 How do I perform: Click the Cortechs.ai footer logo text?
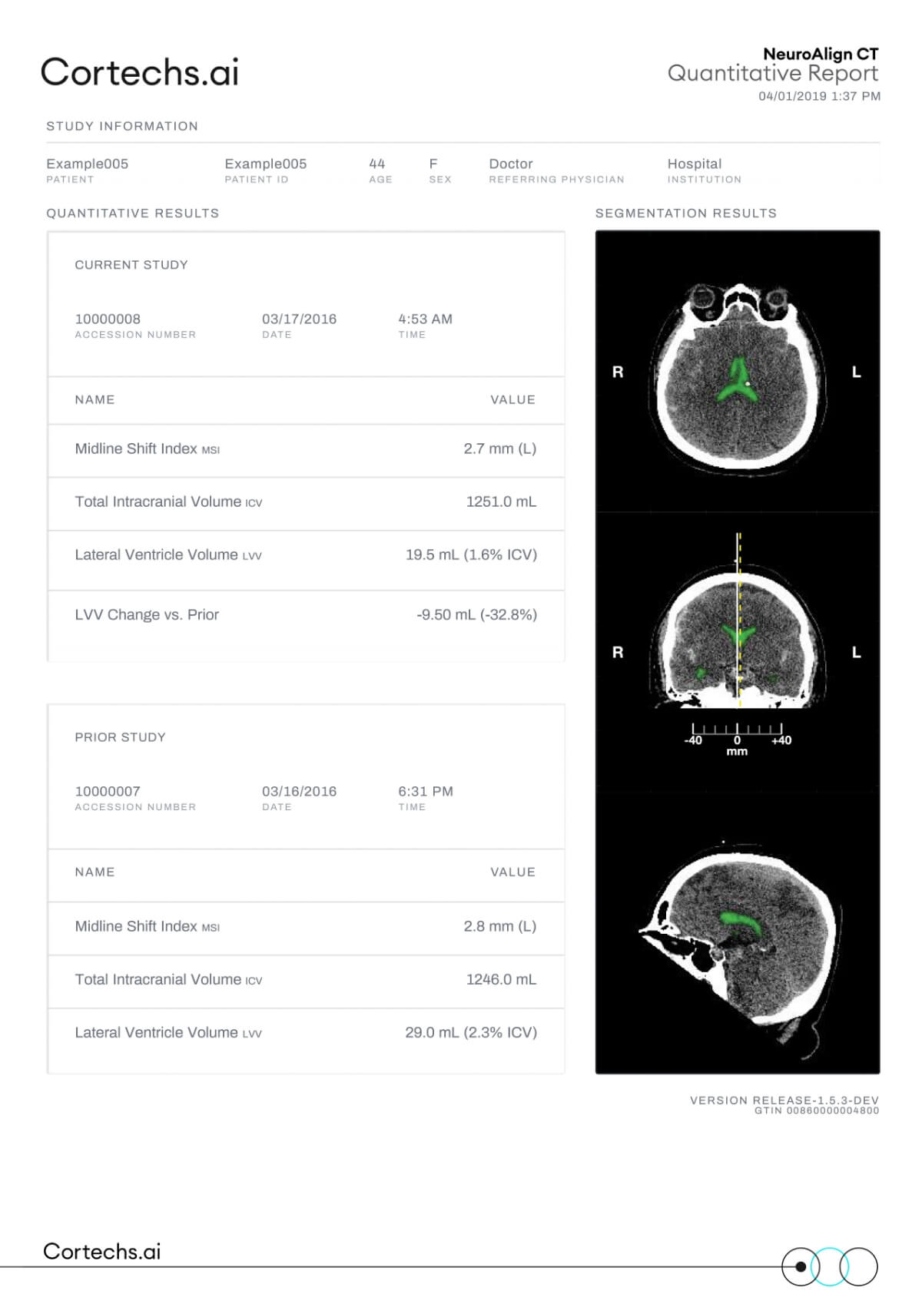(x=102, y=1251)
